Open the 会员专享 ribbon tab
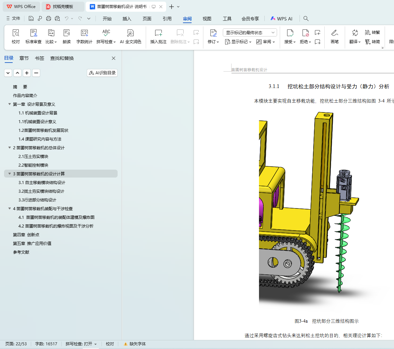The width and height of the screenshot is (394, 349). tap(250, 18)
